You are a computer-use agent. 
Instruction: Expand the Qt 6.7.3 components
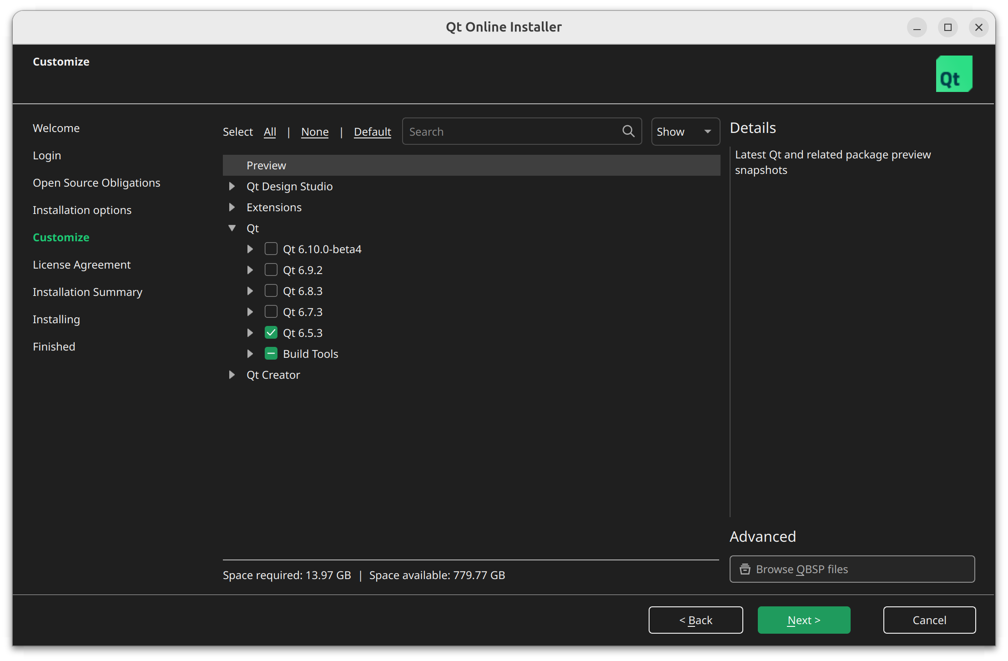point(250,312)
